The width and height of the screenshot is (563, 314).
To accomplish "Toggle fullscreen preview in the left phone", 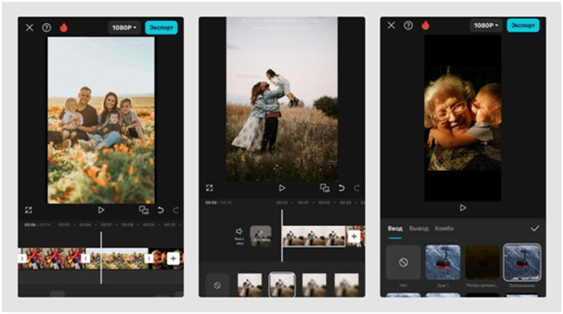I will [x=29, y=210].
